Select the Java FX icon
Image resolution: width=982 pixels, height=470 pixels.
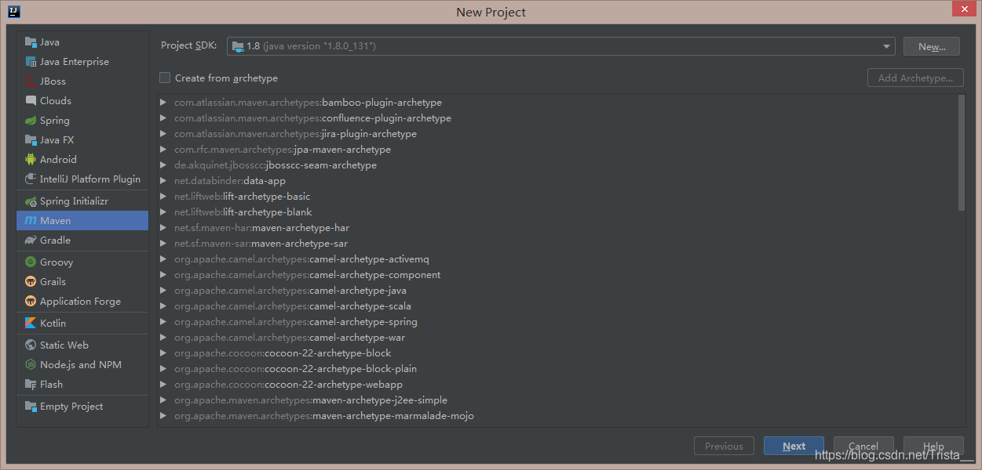pyautogui.click(x=31, y=140)
